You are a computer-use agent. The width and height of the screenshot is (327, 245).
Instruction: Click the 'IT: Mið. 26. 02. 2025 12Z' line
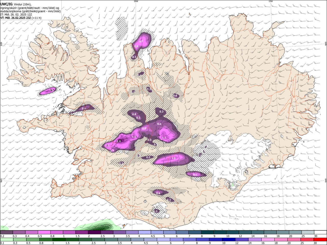click(x=16, y=15)
